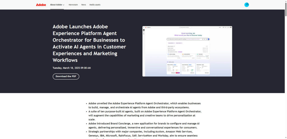Expand the About Adobe dropdown
This screenshot has width=287, height=139.
(57, 5)
